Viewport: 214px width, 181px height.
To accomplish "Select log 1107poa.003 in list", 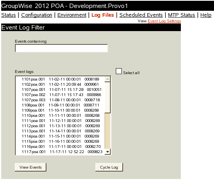I will pyautogui.click(x=60, y=100).
